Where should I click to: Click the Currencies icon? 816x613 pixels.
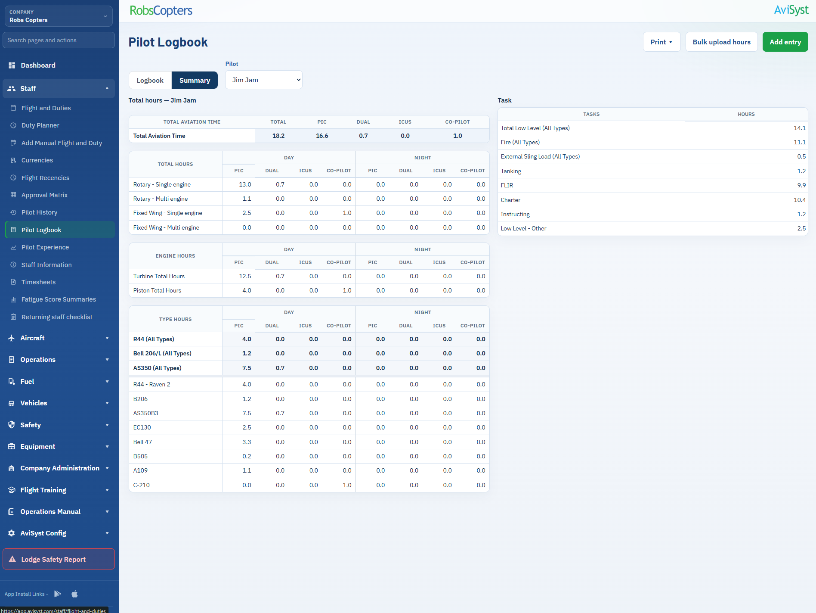13,160
